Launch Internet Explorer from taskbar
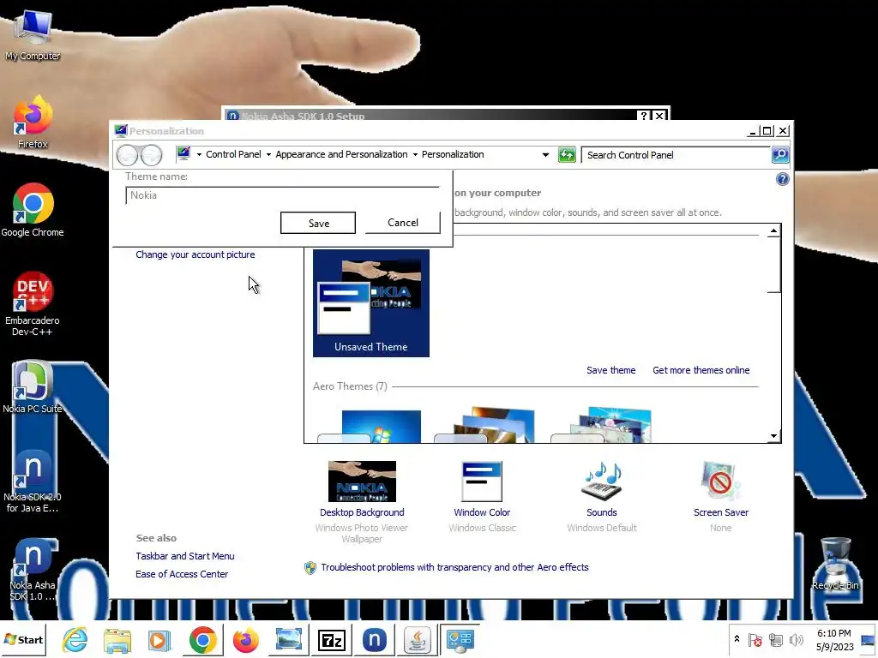Screen dimensions: 878x658 pos(75,639)
